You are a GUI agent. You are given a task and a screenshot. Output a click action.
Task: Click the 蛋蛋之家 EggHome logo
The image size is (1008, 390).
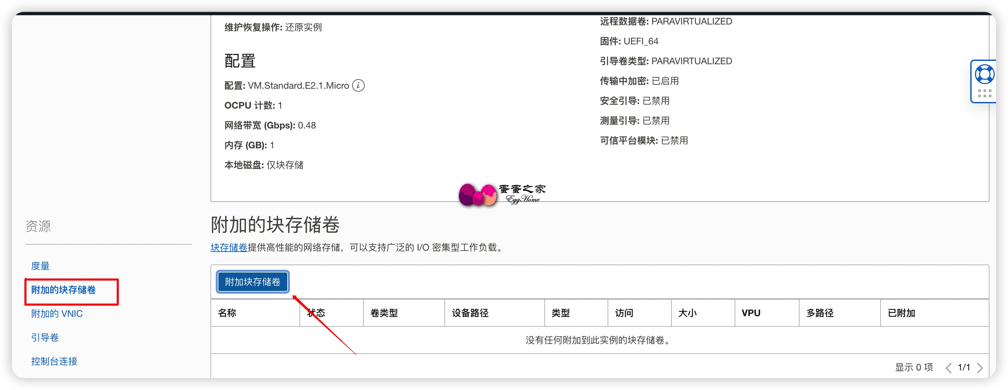click(x=502, y=194)
